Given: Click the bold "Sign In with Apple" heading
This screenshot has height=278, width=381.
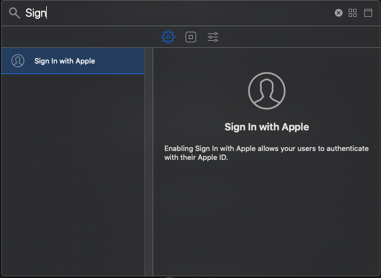Looking at the screenshot, I should (267, 127).
